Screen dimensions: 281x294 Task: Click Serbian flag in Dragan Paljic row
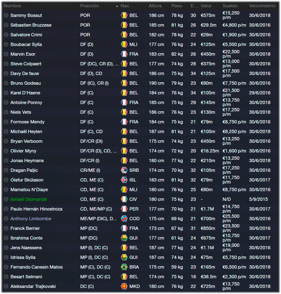pos(124,171)
